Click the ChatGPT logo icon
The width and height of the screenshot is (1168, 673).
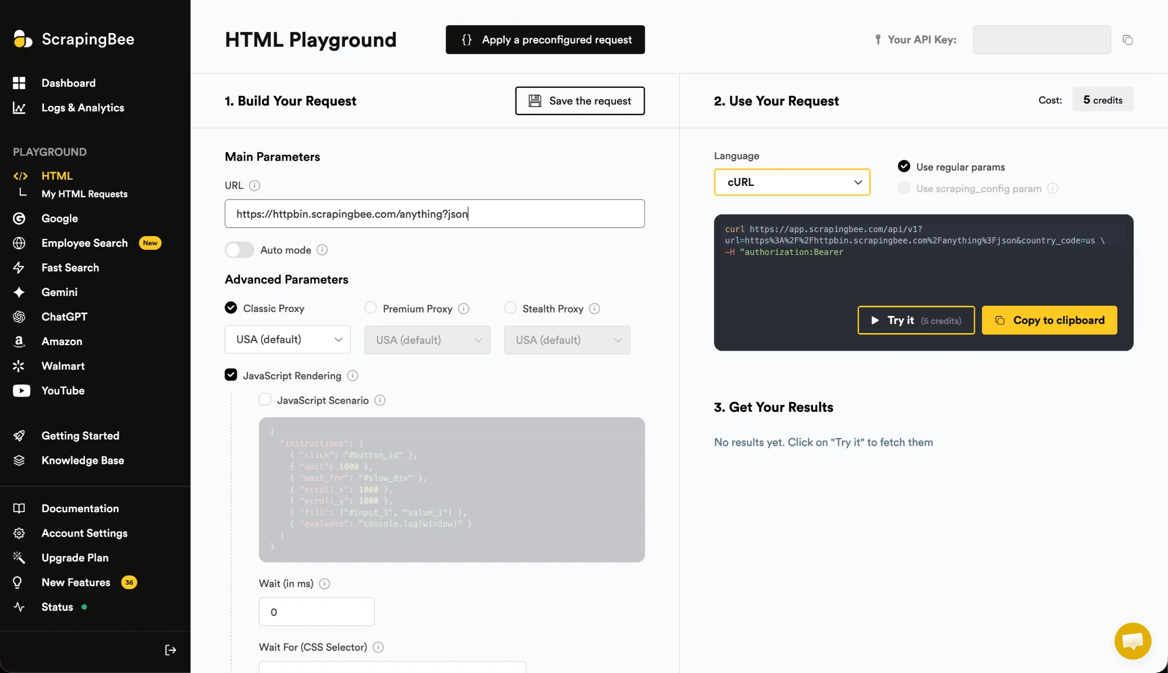(19, 317)
